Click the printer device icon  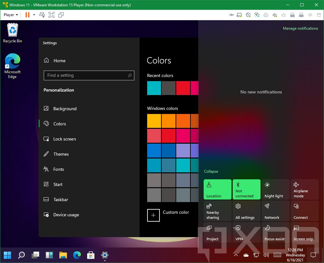[x=266, y=15]
